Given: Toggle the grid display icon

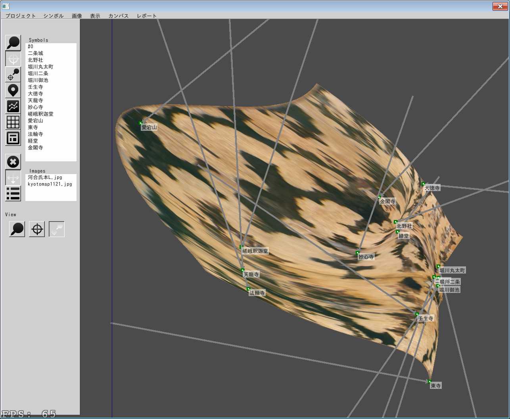Looking at the screenshot, I should point(13,122).
